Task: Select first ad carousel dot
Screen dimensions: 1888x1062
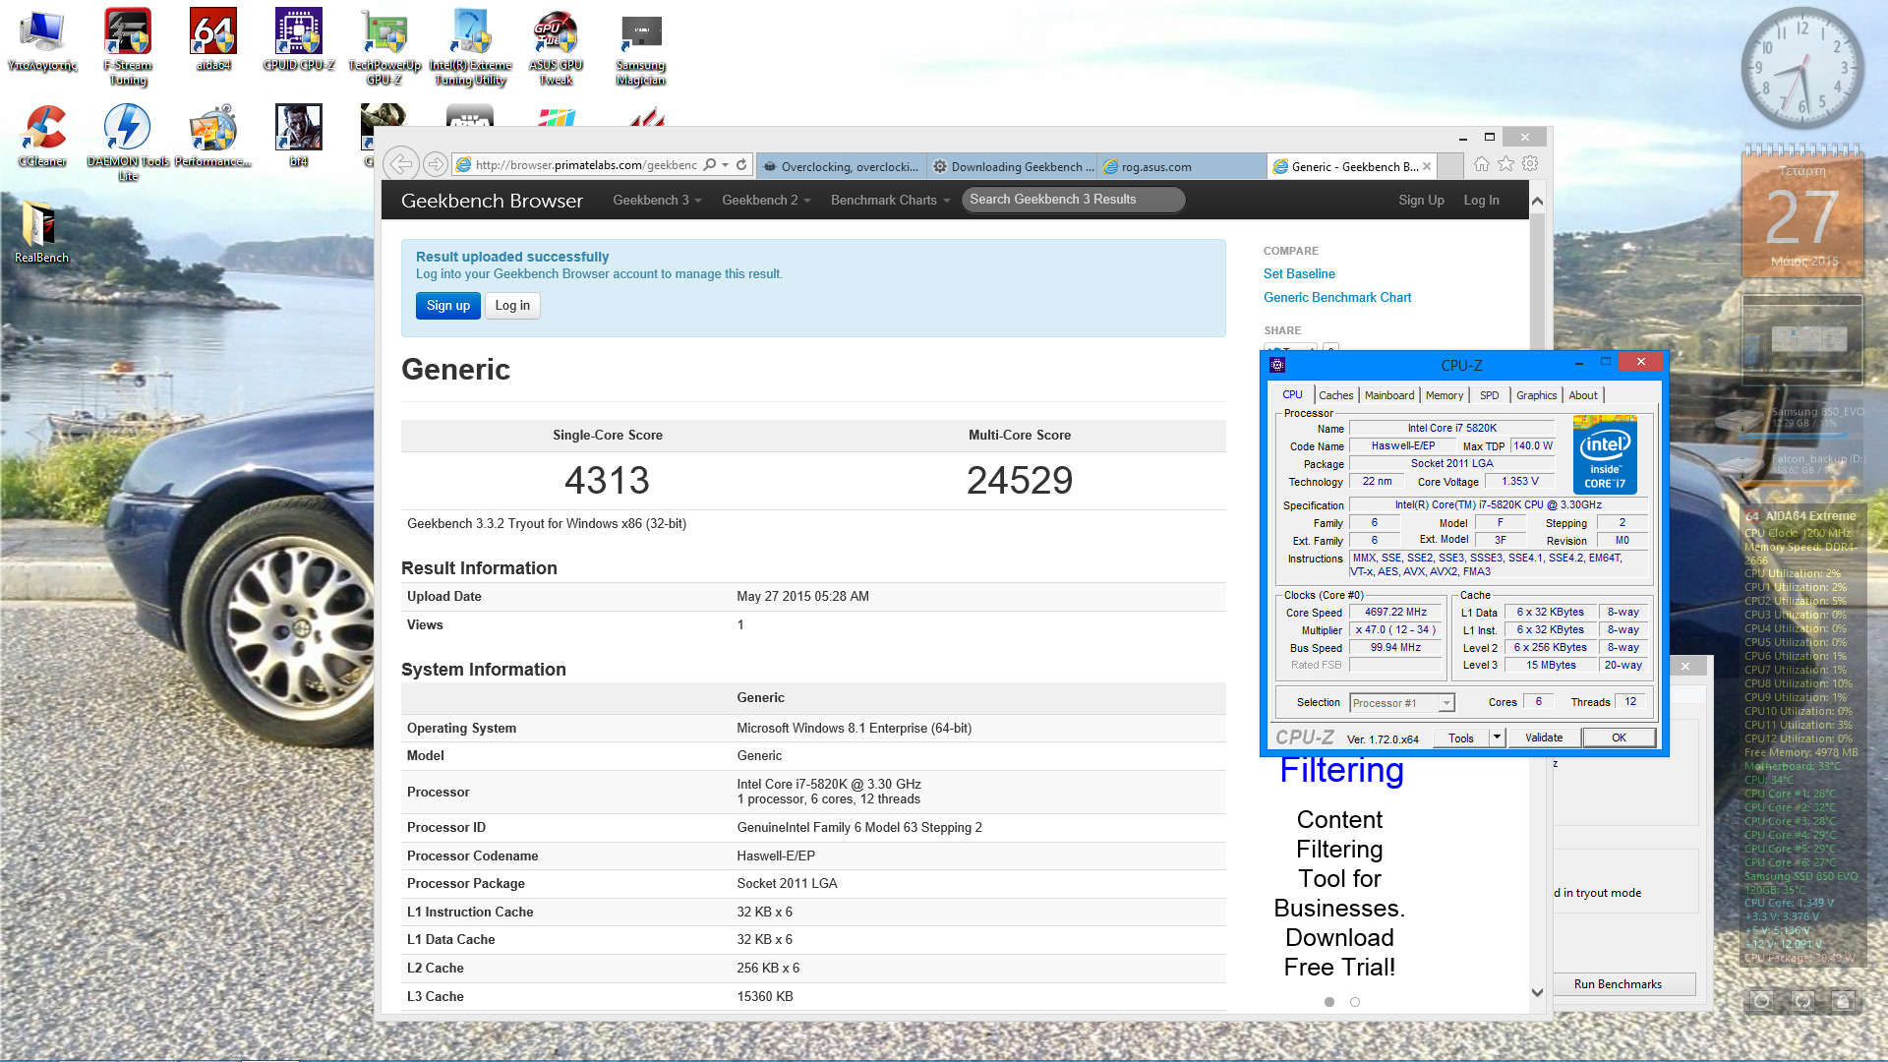Action: coord(1328,1002)
